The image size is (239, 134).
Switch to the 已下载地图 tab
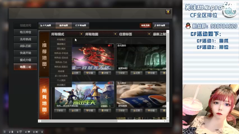point(81,25)
